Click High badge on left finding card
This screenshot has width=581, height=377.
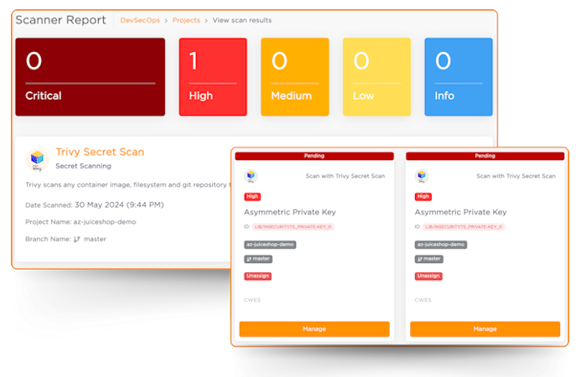[252, 197]
